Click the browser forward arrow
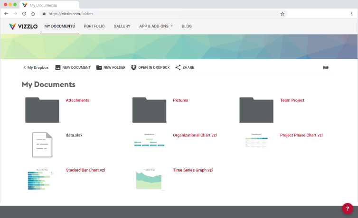This screenshot has width=358, height=218. 15,14
